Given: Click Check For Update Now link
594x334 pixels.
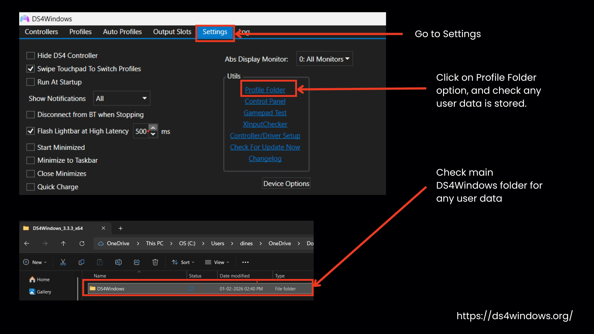Looking at the screenshot, I should coord(265,147).
